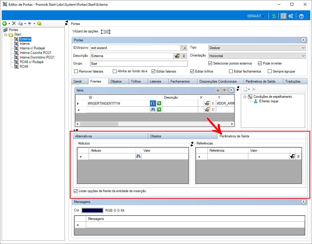
Task: Check the Sempre agrupar checkbox
Action: 270,71
